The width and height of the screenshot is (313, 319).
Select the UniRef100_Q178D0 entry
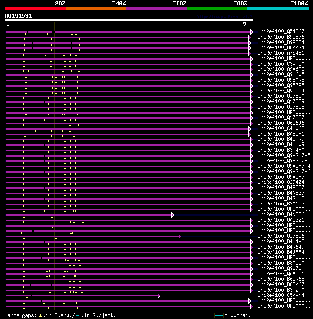[x=281, y=96]
